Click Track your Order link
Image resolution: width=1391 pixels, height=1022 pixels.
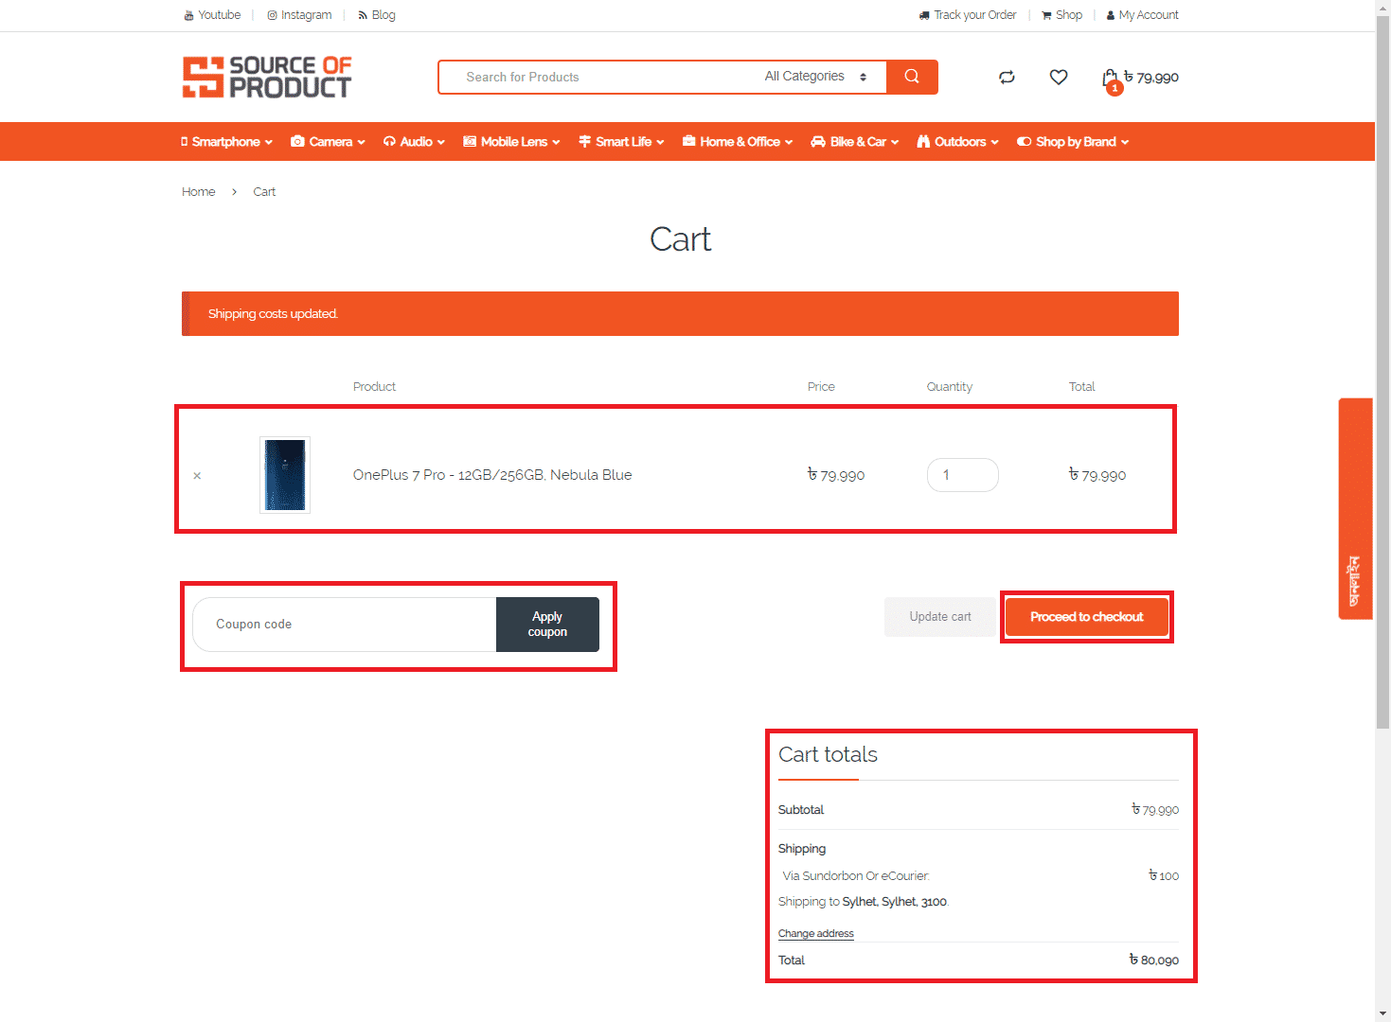[968, 15]
